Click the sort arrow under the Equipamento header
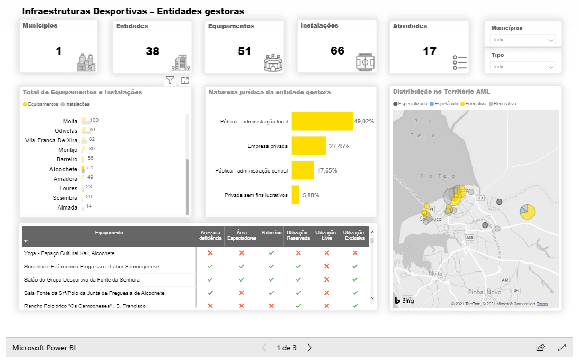The image size is (579, 363). [x=25, y=241]
